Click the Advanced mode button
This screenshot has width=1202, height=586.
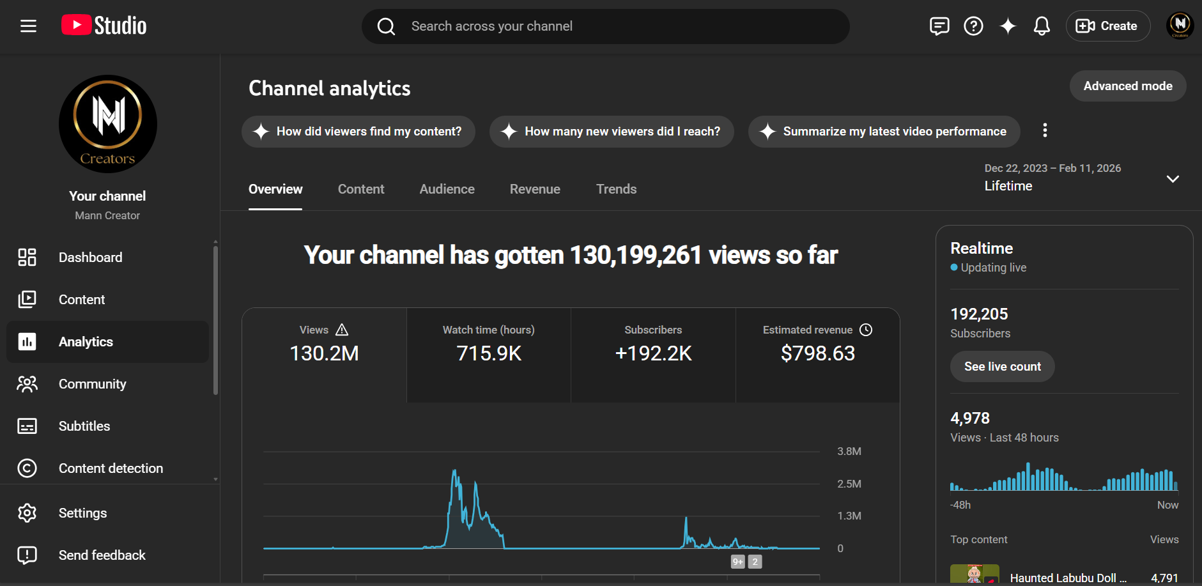point(1127,86)
